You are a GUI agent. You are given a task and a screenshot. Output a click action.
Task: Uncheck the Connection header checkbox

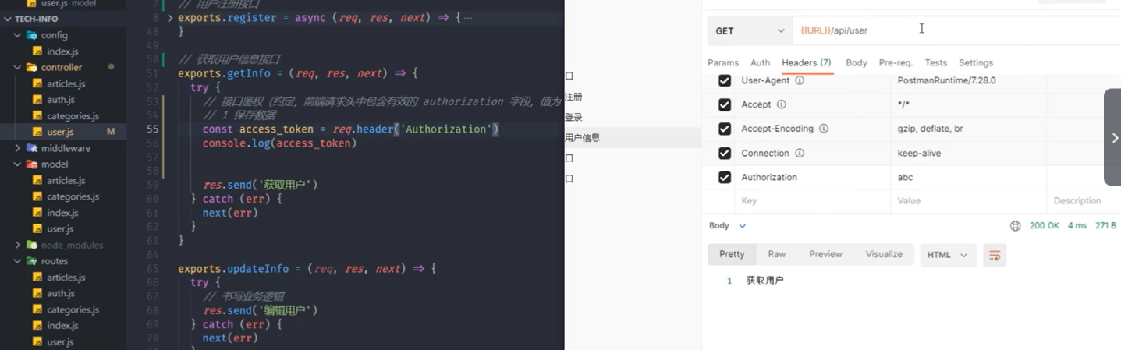coord(725,153)
